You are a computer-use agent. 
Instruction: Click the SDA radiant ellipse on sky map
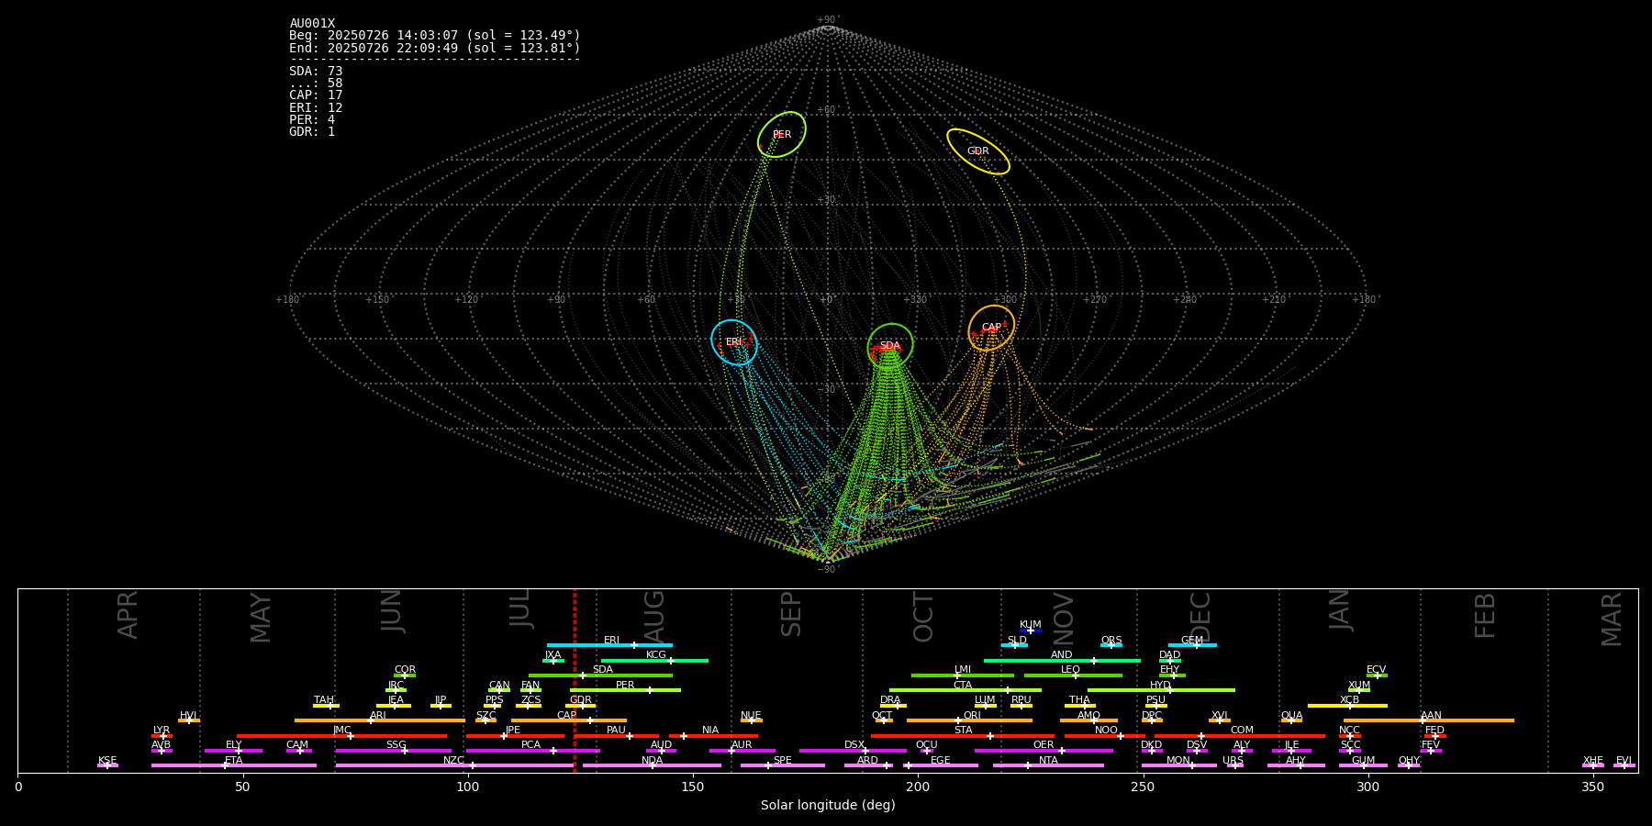click(x=890, y=346)
